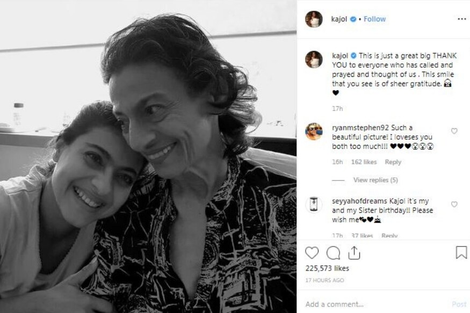The width and height of the screenshot is (470, 313).
Task: Click the Add a comment text field
Action: pos(371,304)
